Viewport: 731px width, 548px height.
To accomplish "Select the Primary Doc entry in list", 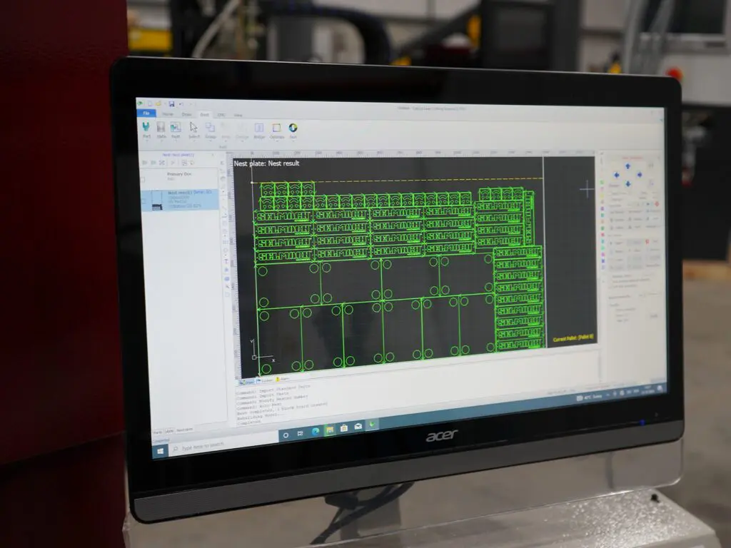I will tap(179, 177).
